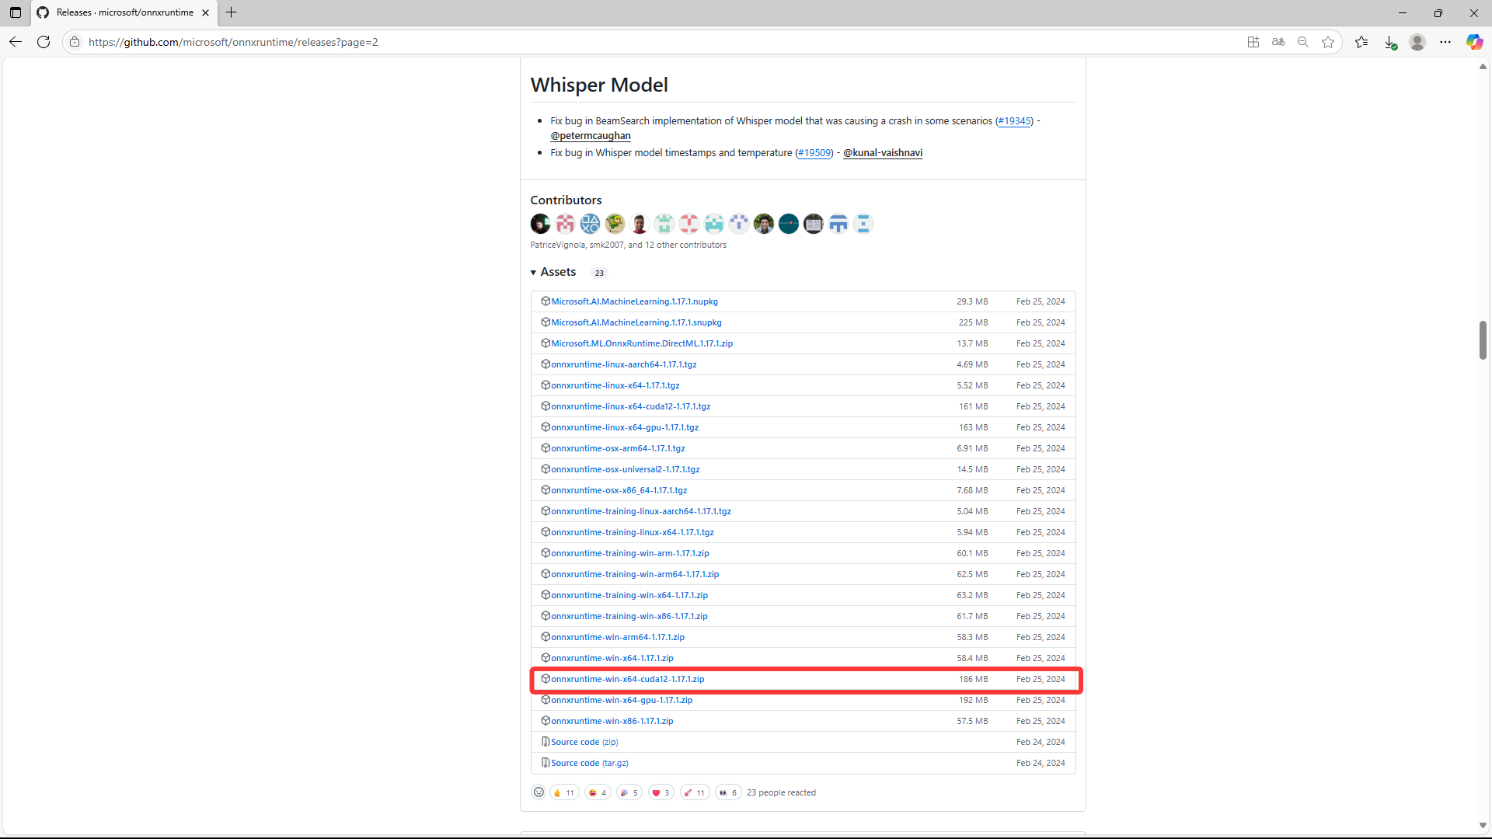This screenshot has height=839, width=1492.
Task: Open the first contributor avatar
Action: 540,224
